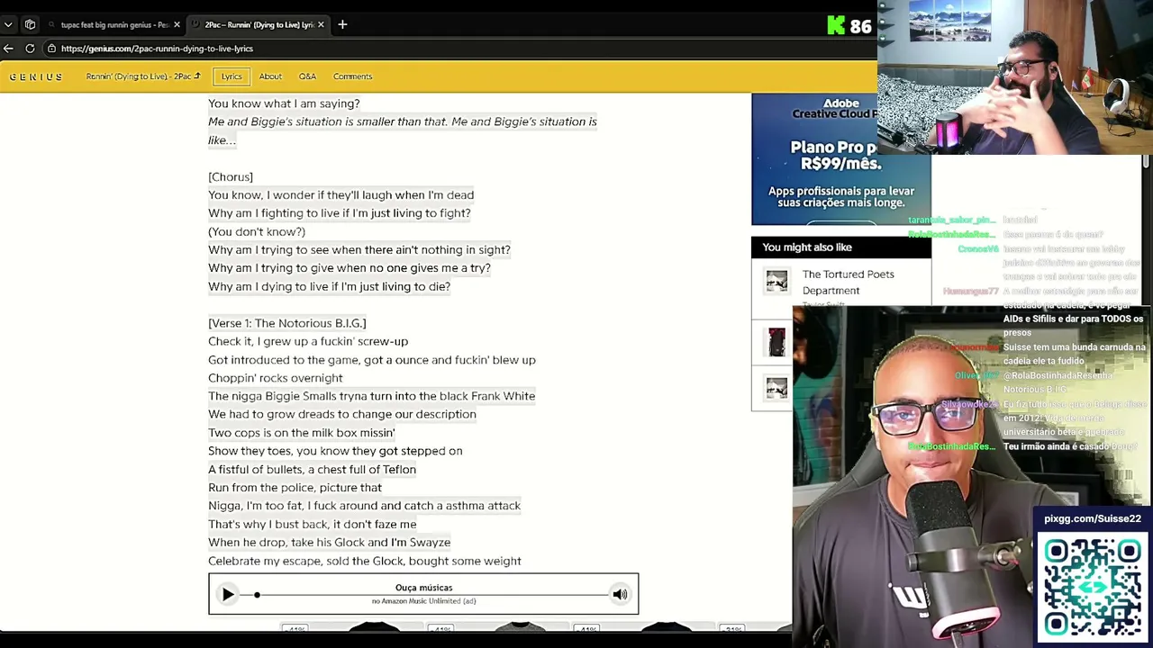Viewport: 1153px width, 648px height.
Task: Click the pixgg.com/Suisse22 overlay text
Action: (1093, 518)
